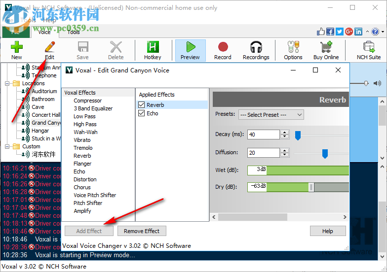
Task: Select Vibrato in effects list
Action: point(82,140)
